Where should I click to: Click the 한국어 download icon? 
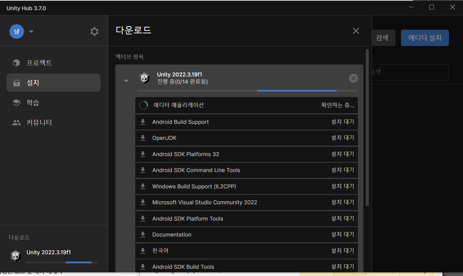click(x=143, y=251)
